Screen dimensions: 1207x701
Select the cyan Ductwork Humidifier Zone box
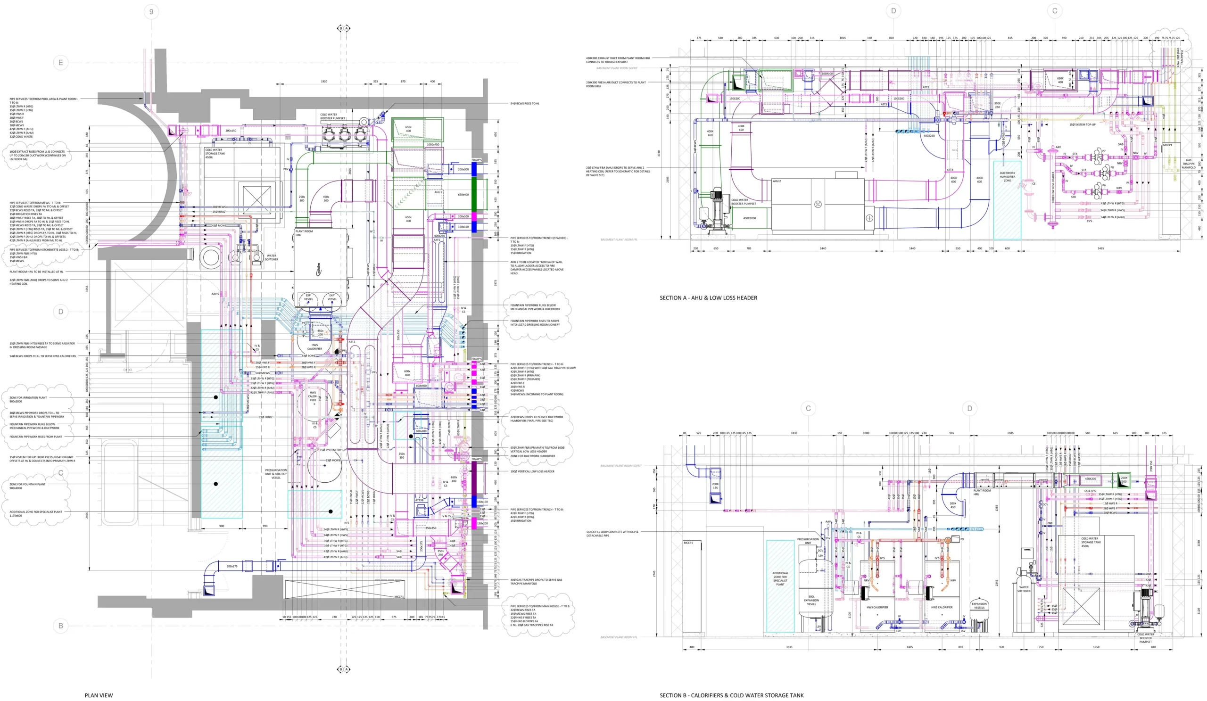[1007, 200]
